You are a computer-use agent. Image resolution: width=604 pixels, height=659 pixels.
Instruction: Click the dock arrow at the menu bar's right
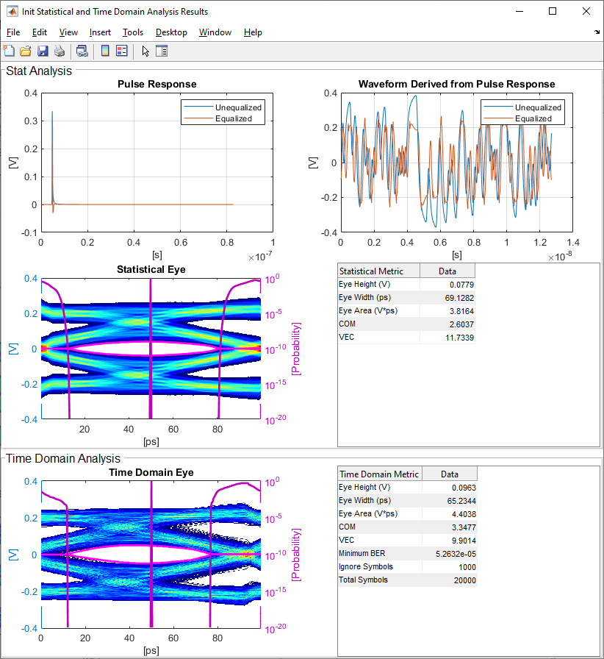click(x=596, y=32)
